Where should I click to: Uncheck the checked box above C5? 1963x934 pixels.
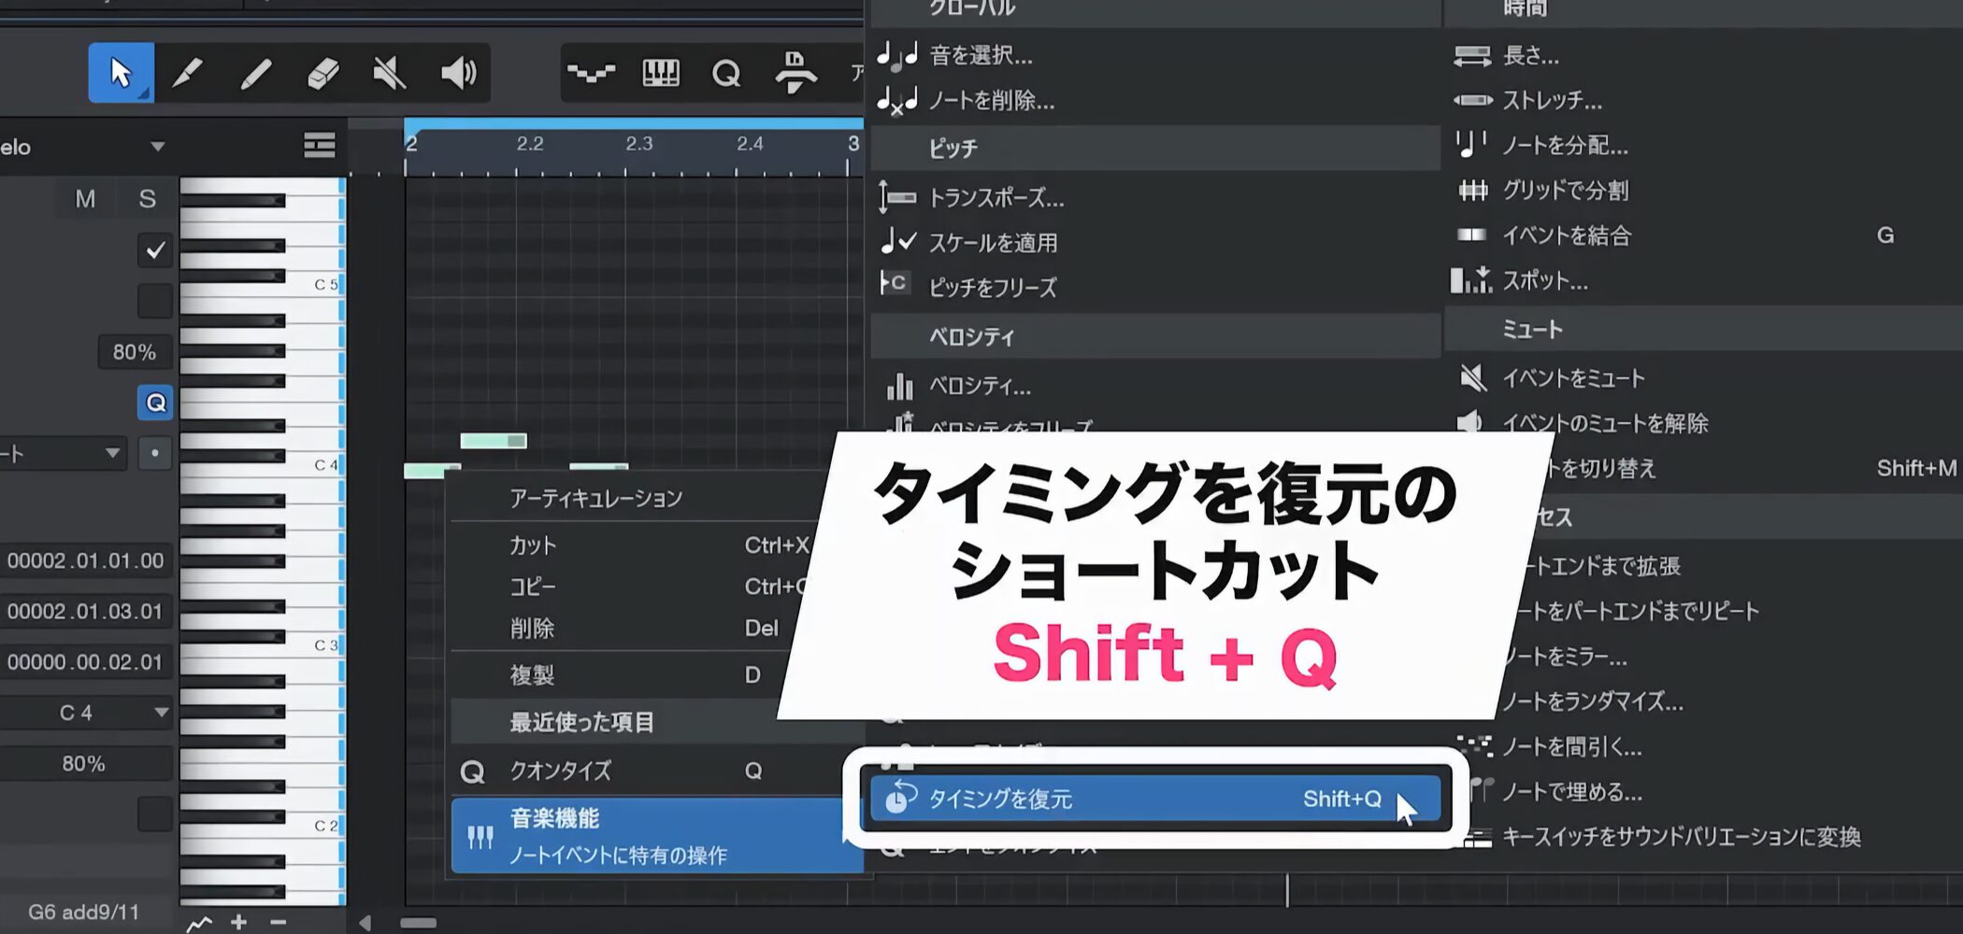(x=155, y=250)
